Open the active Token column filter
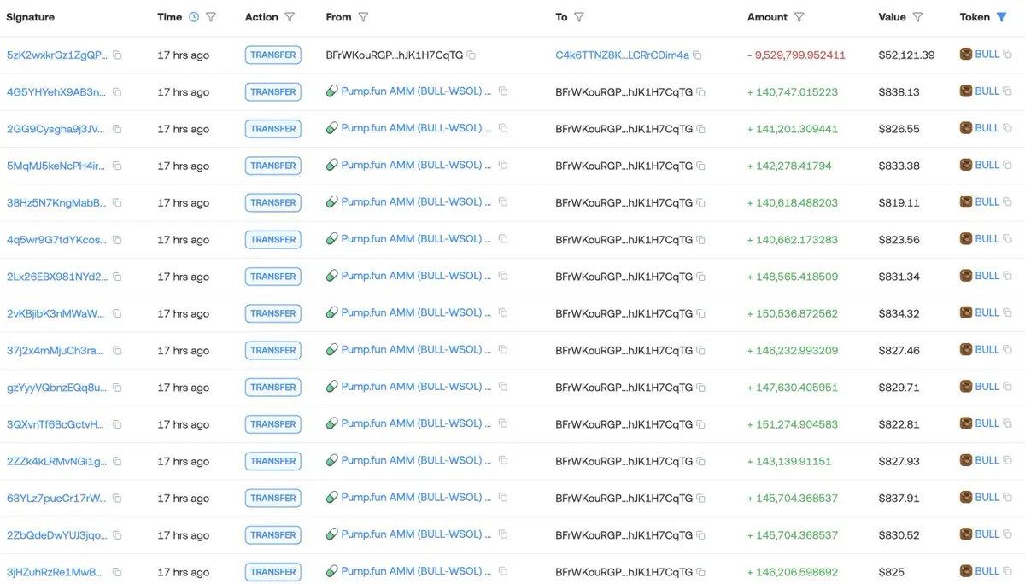Viewport: 1025px width, 584px height. click(1001, 17)
